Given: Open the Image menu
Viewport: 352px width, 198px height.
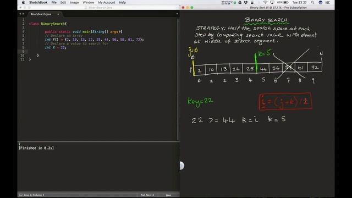Looking at the screenshot, I should click(74, 2).
